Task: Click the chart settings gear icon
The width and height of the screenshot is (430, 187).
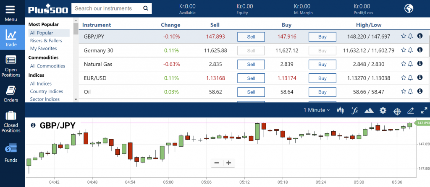Action: point(383,110)
